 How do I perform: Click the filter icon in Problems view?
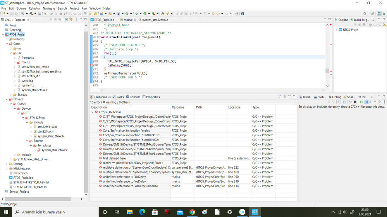(279, 97)
